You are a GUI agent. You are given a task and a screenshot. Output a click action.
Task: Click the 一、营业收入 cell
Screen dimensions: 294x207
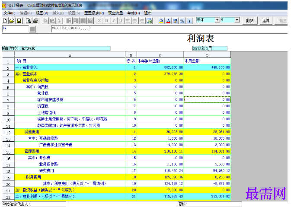click(70, 67)
